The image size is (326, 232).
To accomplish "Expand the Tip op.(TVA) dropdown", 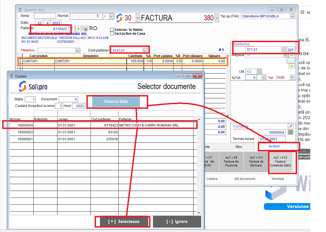I will [292, 16].
